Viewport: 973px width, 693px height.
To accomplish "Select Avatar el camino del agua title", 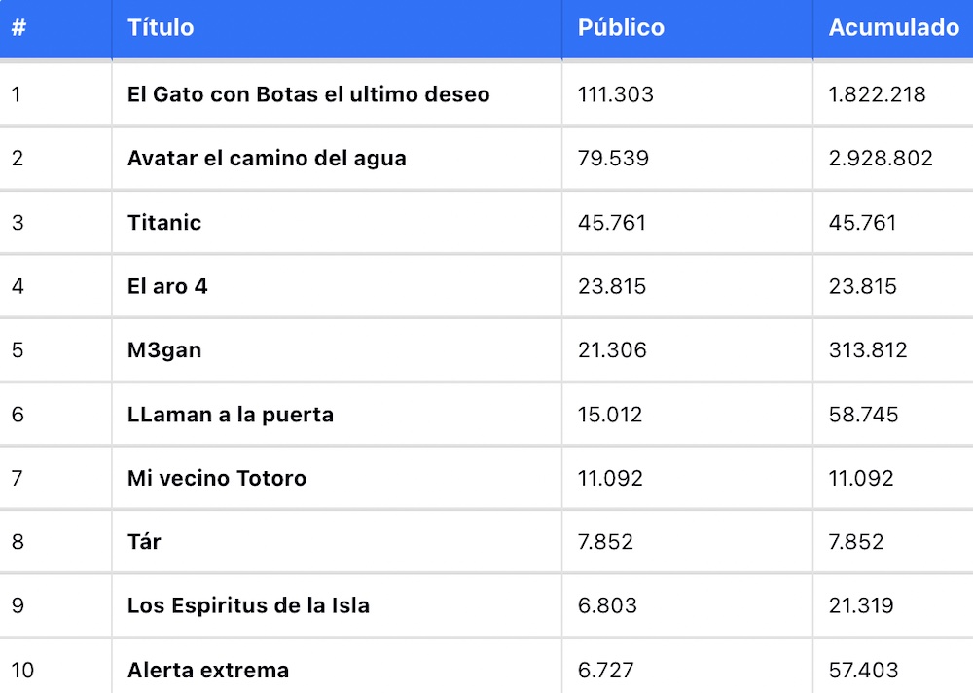I will (267, 159).
